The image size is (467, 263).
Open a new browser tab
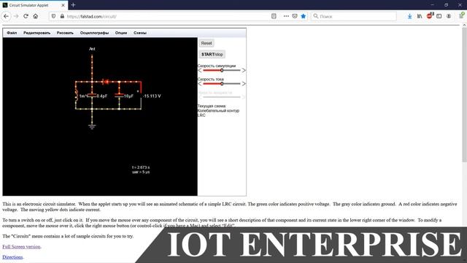click(73, 5)
